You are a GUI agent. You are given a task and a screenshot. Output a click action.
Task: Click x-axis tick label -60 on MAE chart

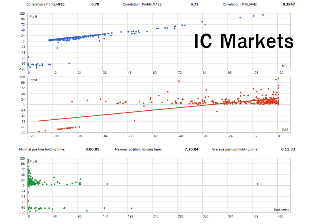(155, 136)
